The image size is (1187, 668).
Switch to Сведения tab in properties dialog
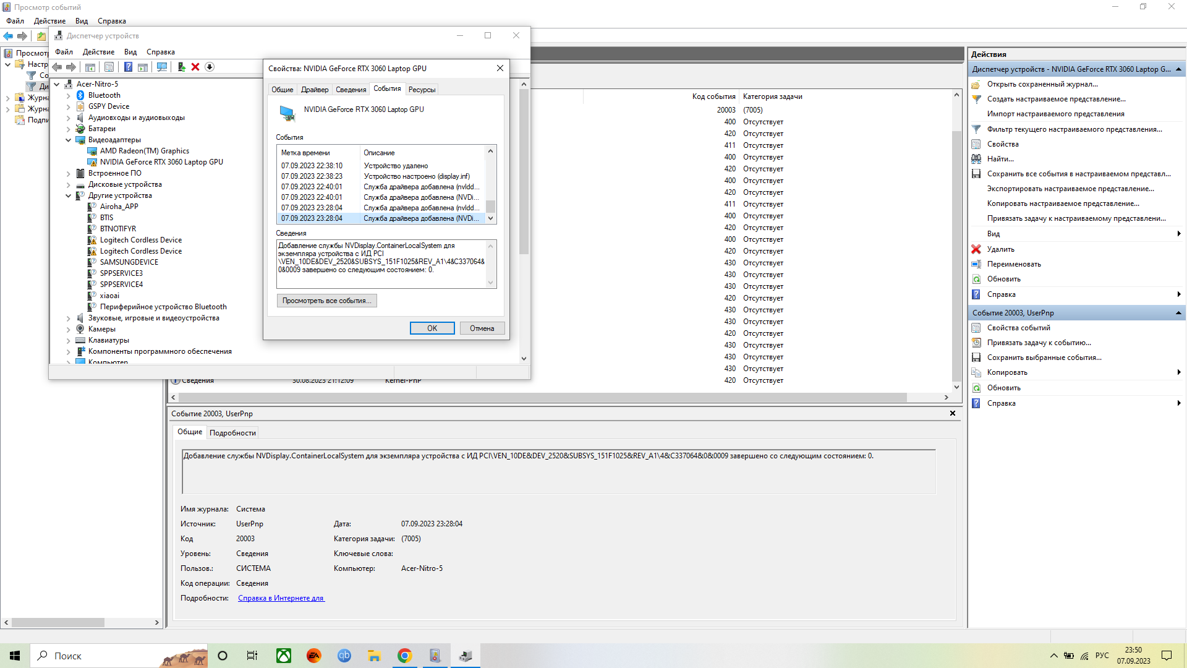tap(351, 90)
